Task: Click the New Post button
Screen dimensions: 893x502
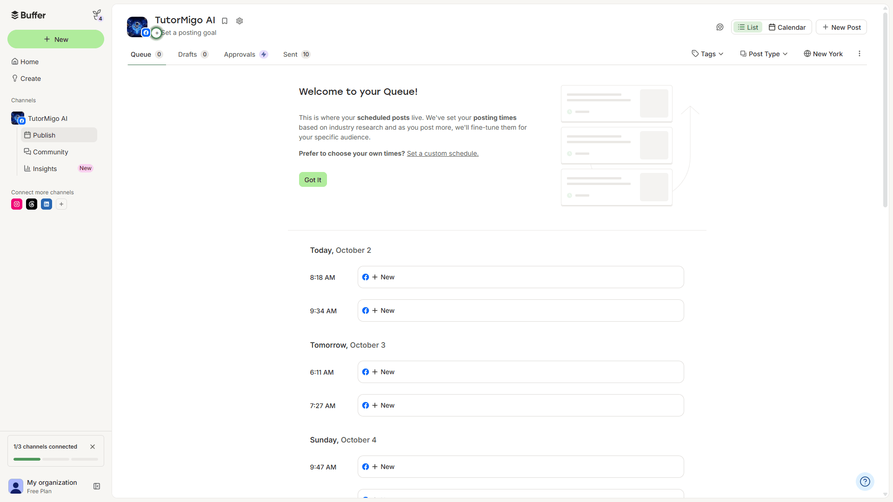Action: [841, 27]
